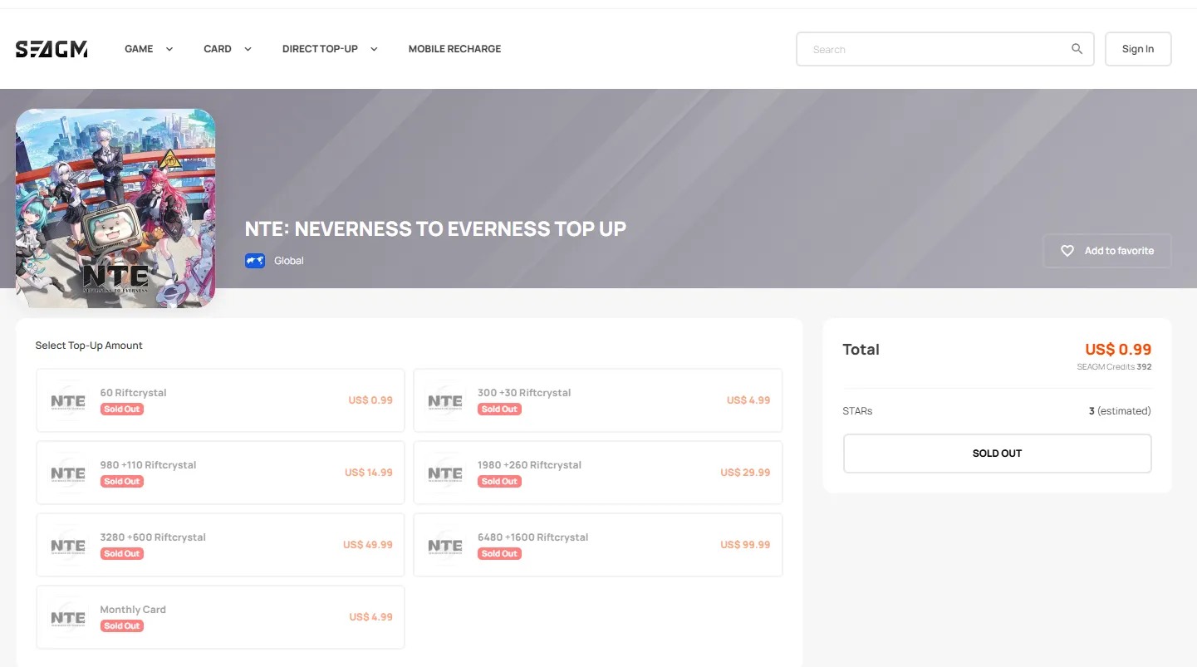
Task: Click the US$ 29.99 price label
Action: [745, 473]
